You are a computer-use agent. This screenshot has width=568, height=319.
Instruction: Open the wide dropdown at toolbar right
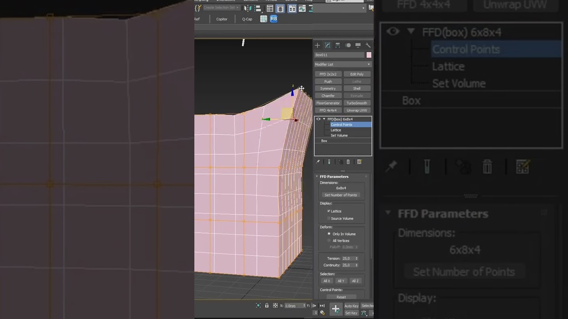[339, 8]
